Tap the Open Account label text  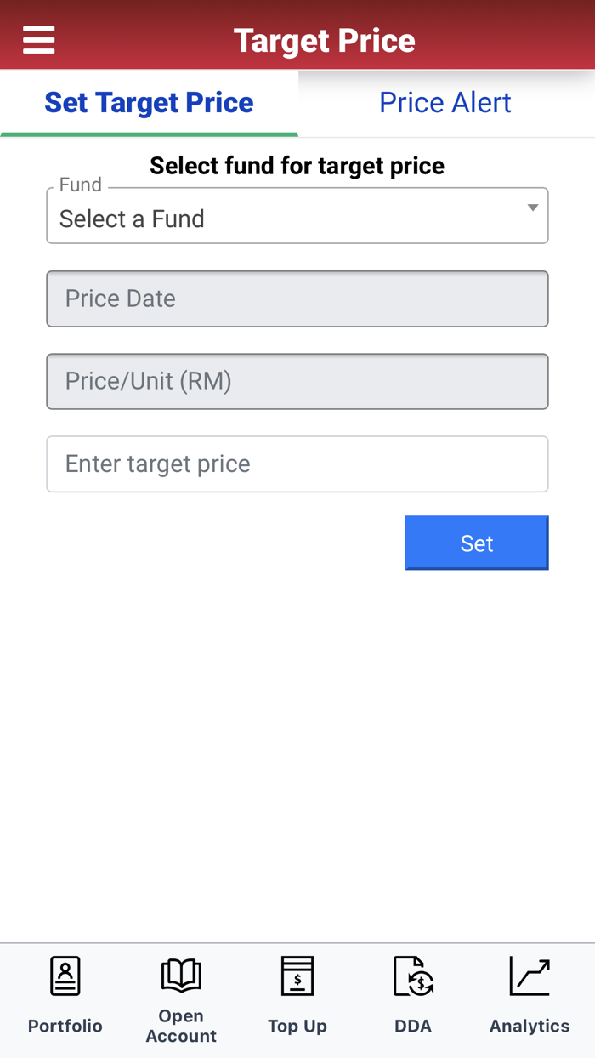pos(181,1027)
